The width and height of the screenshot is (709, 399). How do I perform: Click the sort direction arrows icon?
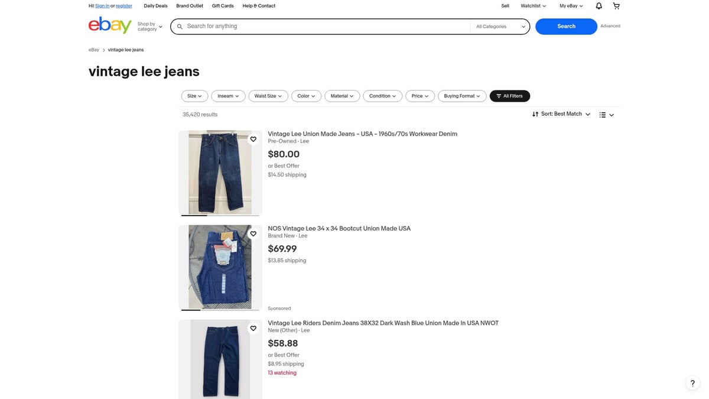tap(535, 113)
